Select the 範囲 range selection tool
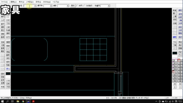The height and width of the screenshot is (103, 183). (x=8, y=42)
